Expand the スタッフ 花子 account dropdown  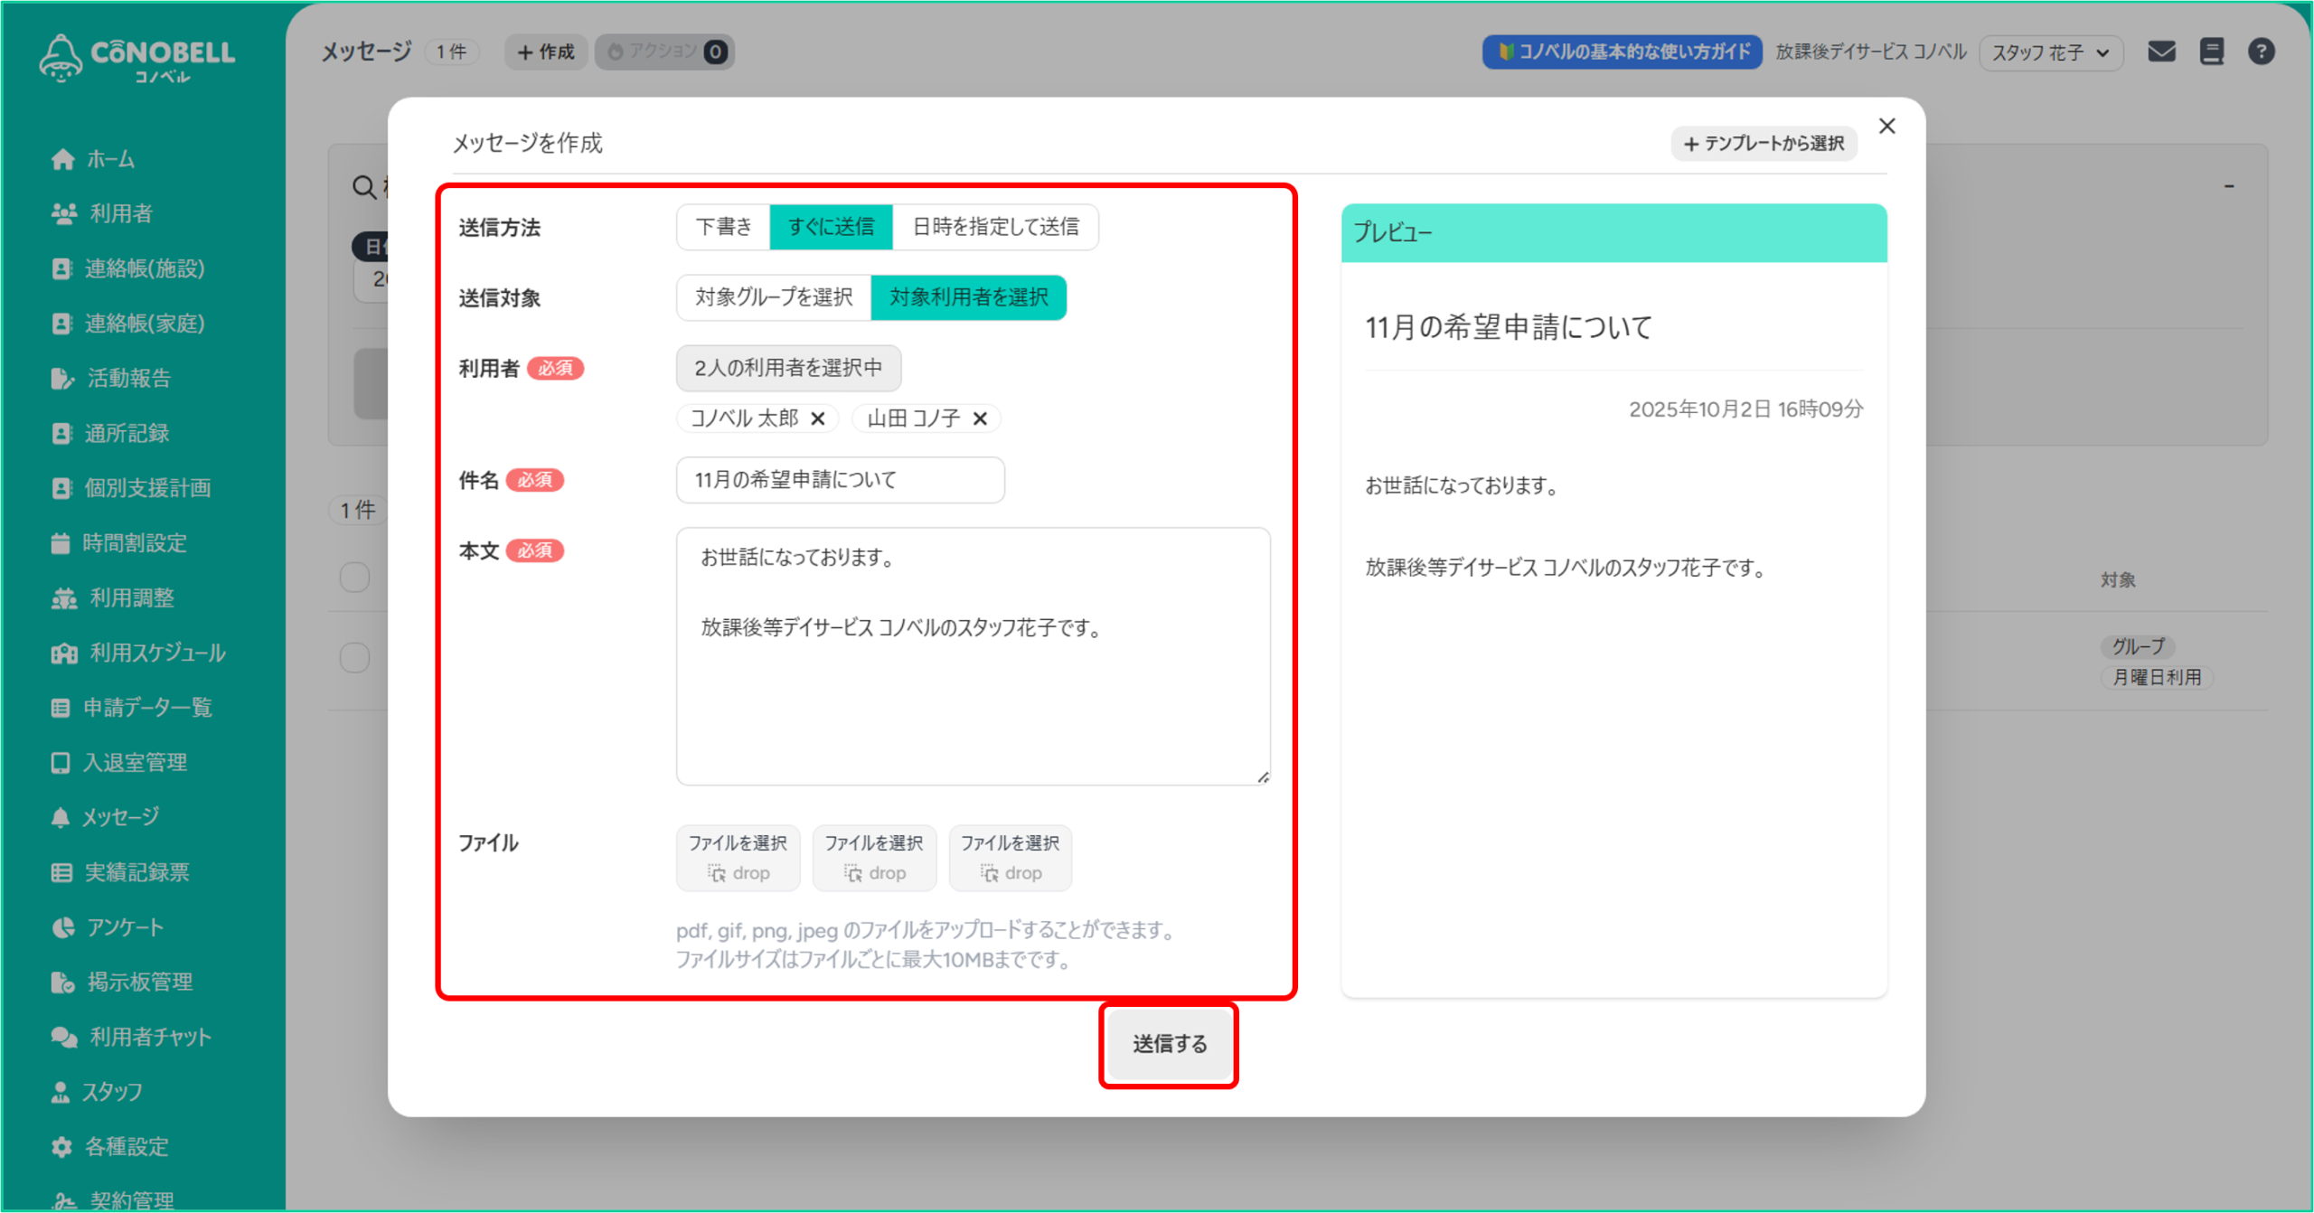point(2050,52)
